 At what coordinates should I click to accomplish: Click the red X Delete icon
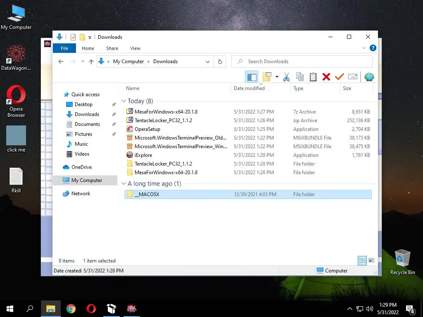coord(326,77)
